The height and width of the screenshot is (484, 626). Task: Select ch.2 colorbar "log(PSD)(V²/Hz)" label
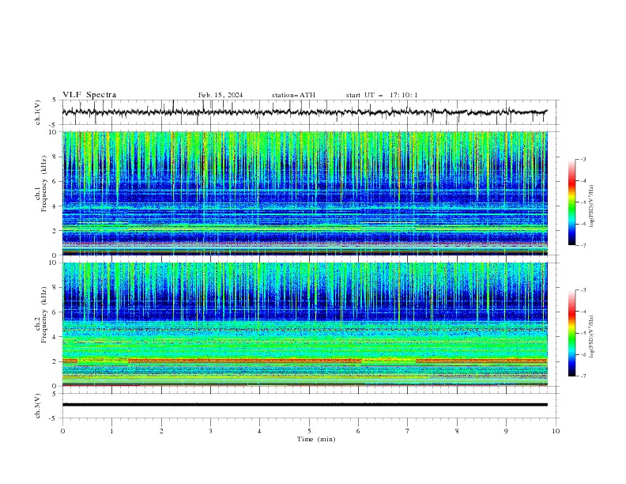591,337
